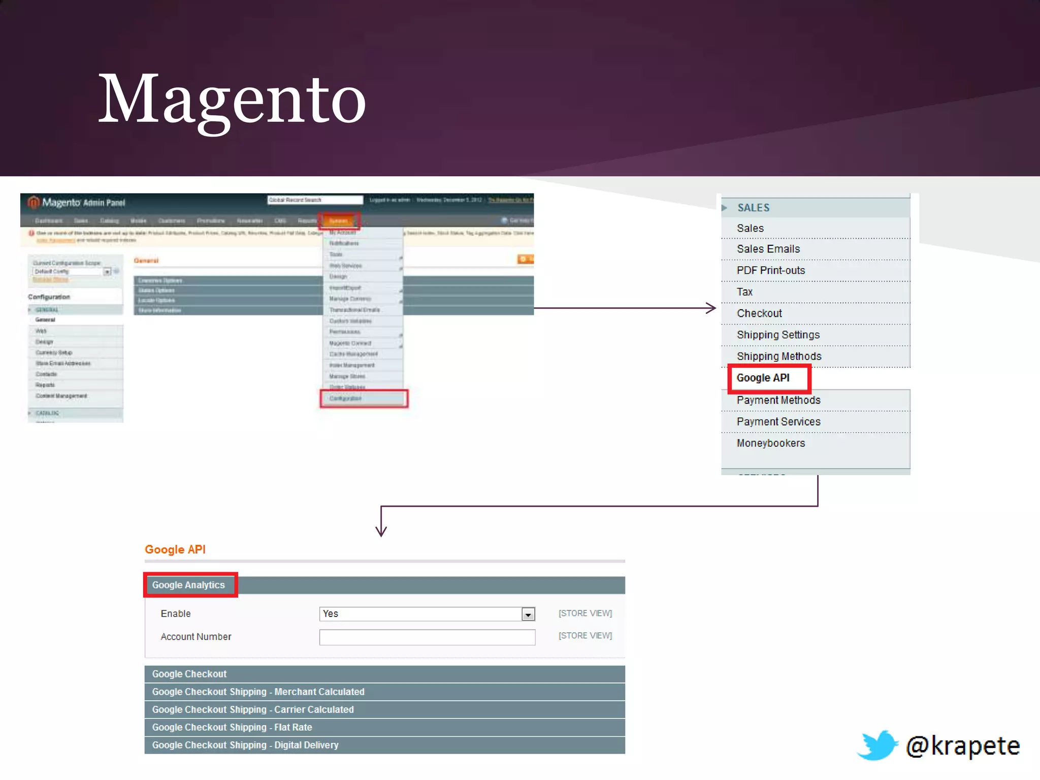Open Currency Setup in sidebar
This screenshot has height=780, width=1040.
point(75,352)
